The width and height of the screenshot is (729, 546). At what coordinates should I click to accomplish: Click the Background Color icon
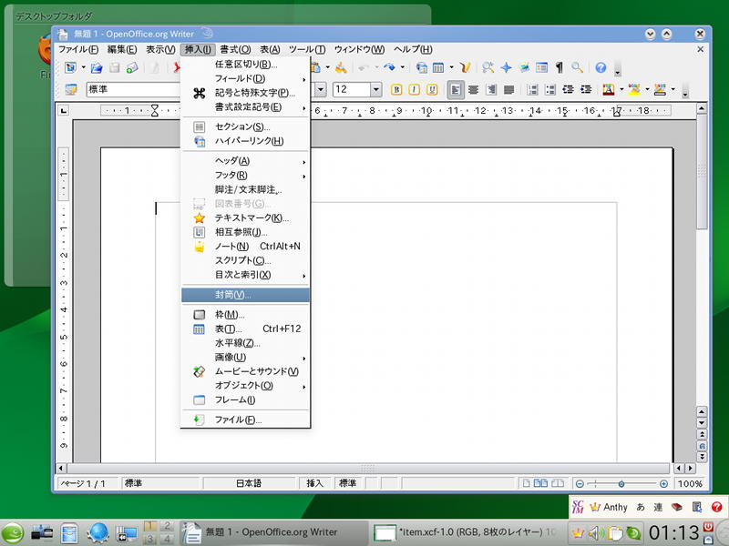click(660, 89)
